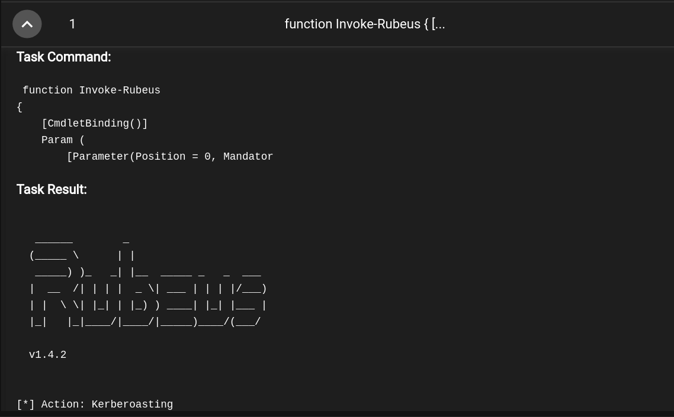This screenshot has height=417, width=674.
Task: Click the divider line below the header
Action: (337, 46)
